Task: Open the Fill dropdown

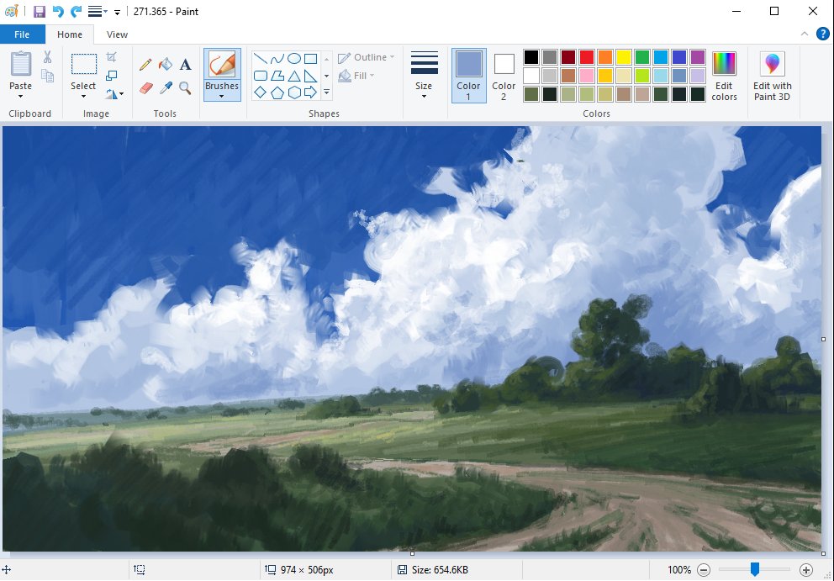Action: click(356, 76)
